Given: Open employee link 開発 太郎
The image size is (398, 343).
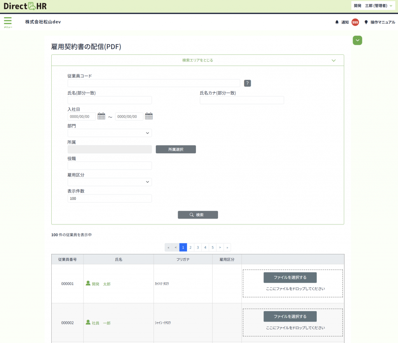Looking at the screenshot, I should [x=101, y=284].
